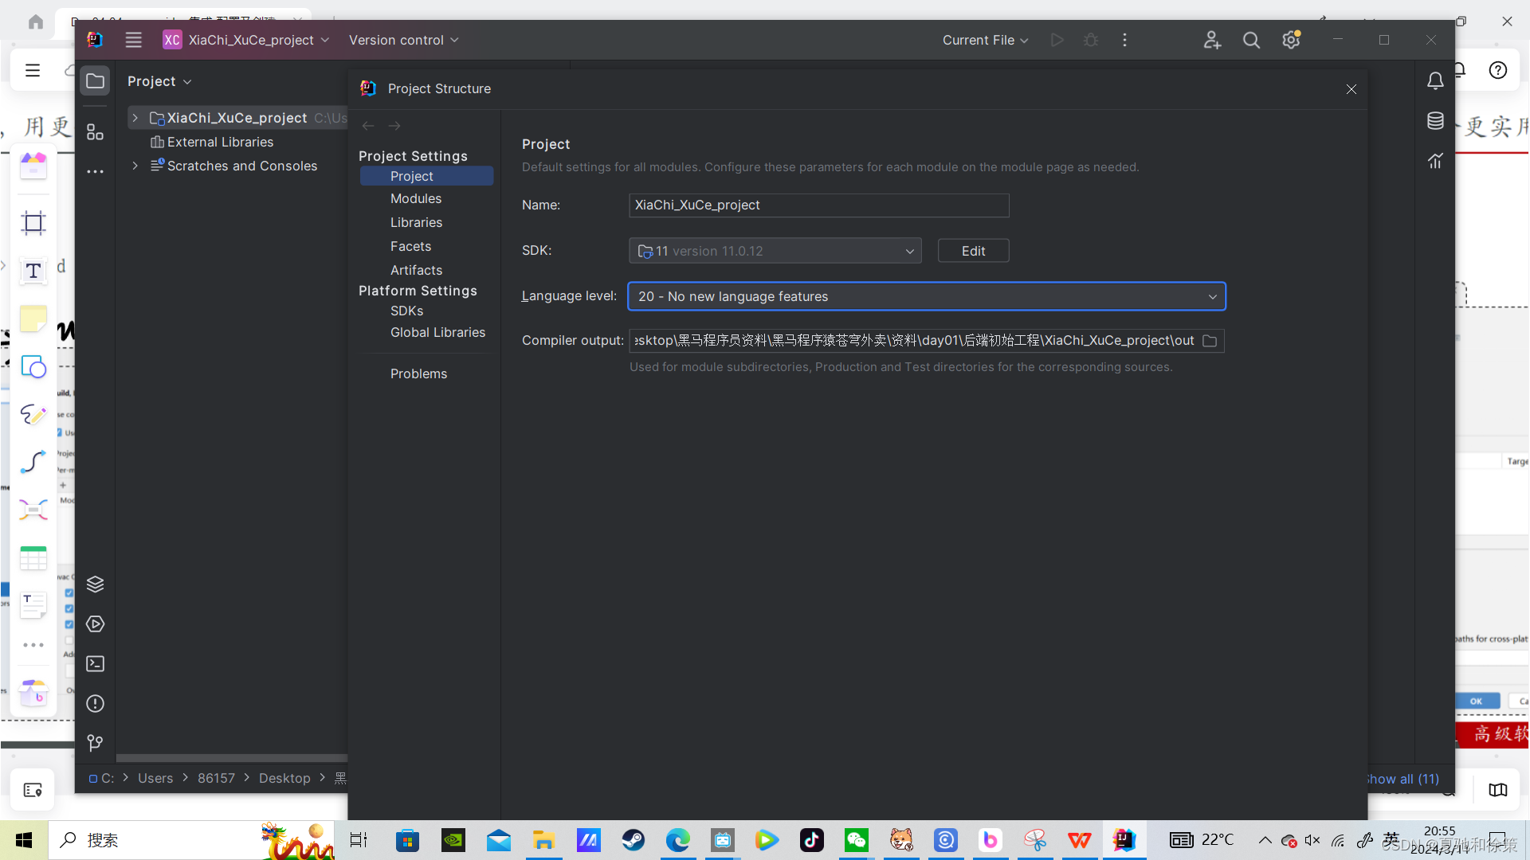Select Project under Project Settings

(426, 176)
